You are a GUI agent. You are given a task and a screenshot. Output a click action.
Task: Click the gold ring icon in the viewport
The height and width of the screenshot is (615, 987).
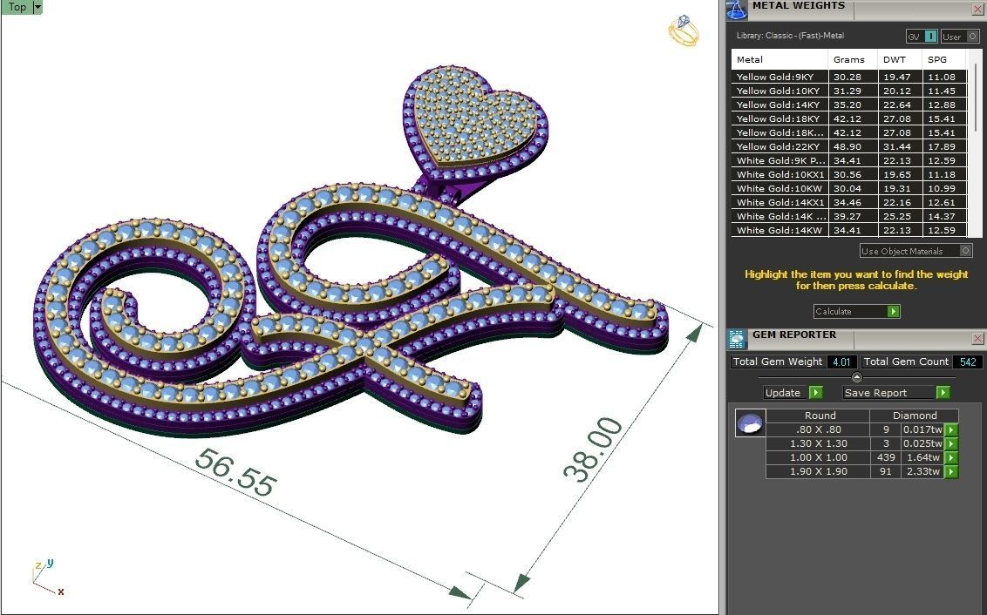[684, 30]
